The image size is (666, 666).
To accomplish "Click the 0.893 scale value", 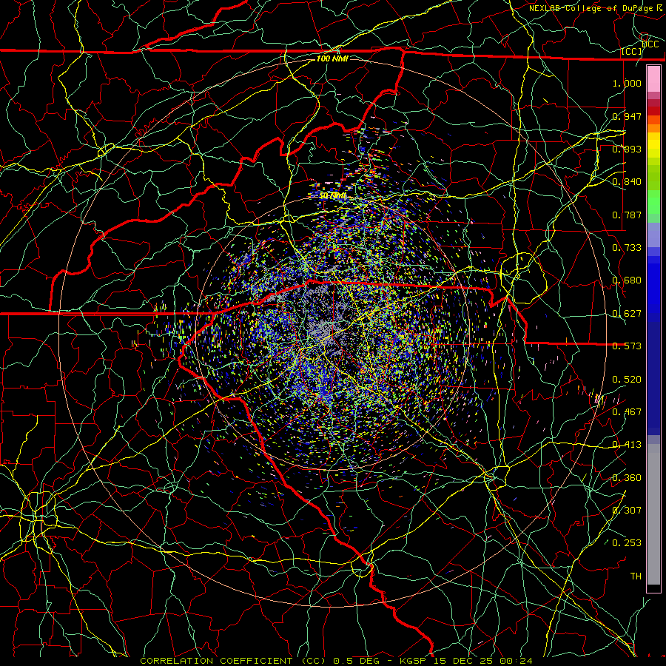I will [x=627, y=149].
